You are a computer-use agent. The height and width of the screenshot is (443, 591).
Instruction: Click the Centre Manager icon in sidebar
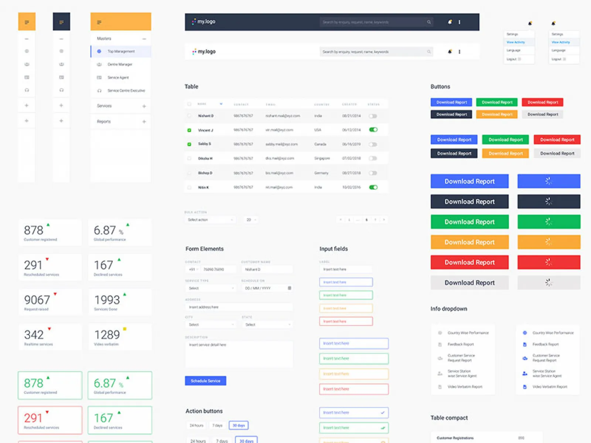99,65
